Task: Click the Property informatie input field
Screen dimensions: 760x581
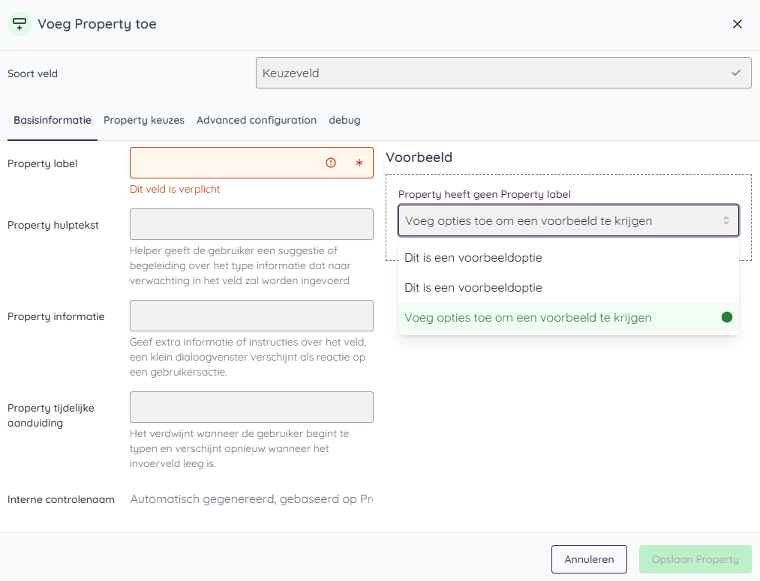Action: click(251, 316)
